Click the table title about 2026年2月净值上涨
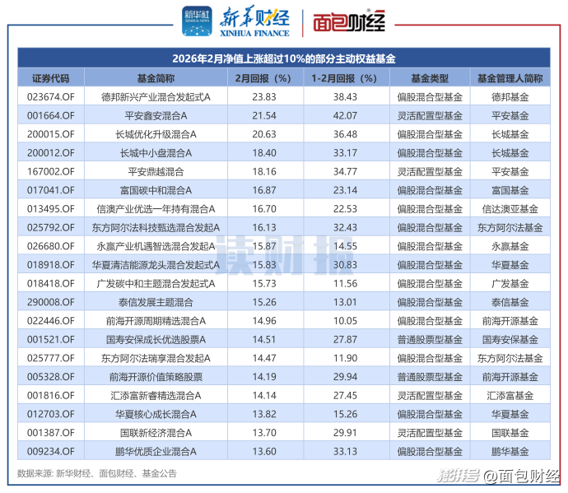The width and height of the screenshot is (568, 493). [284, 58]
